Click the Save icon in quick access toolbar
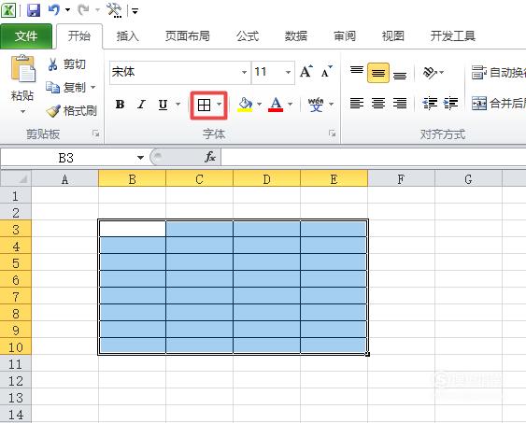Image resolution: width=526 pixels, height=423 pixels. tap(34, 10)
